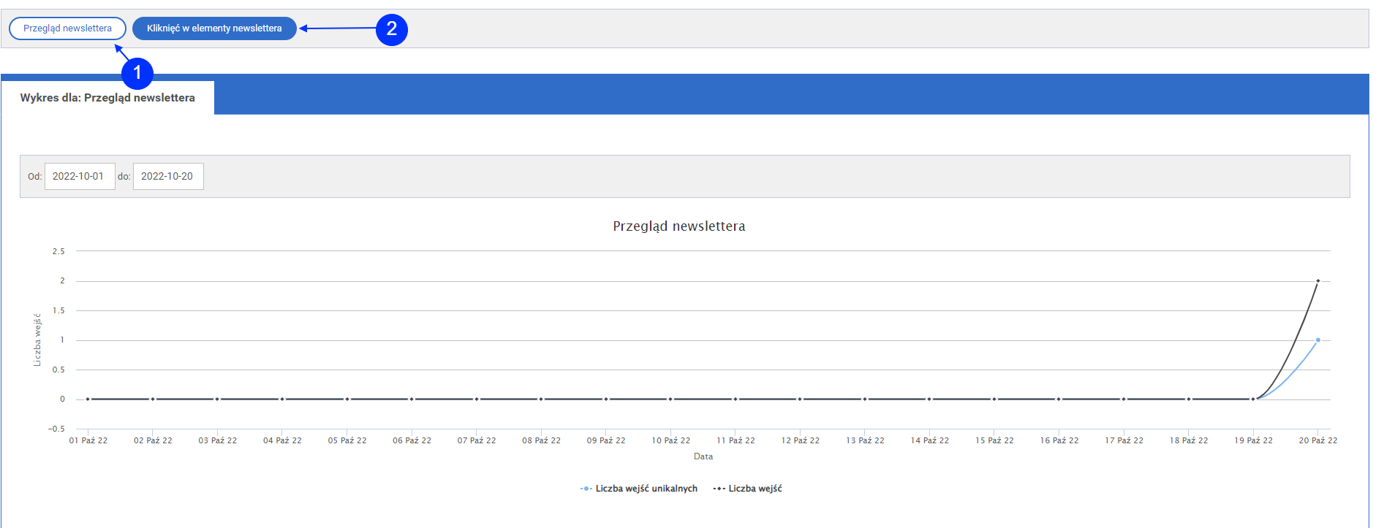Click the 08 Paź 22 axis label

[542, 440]
